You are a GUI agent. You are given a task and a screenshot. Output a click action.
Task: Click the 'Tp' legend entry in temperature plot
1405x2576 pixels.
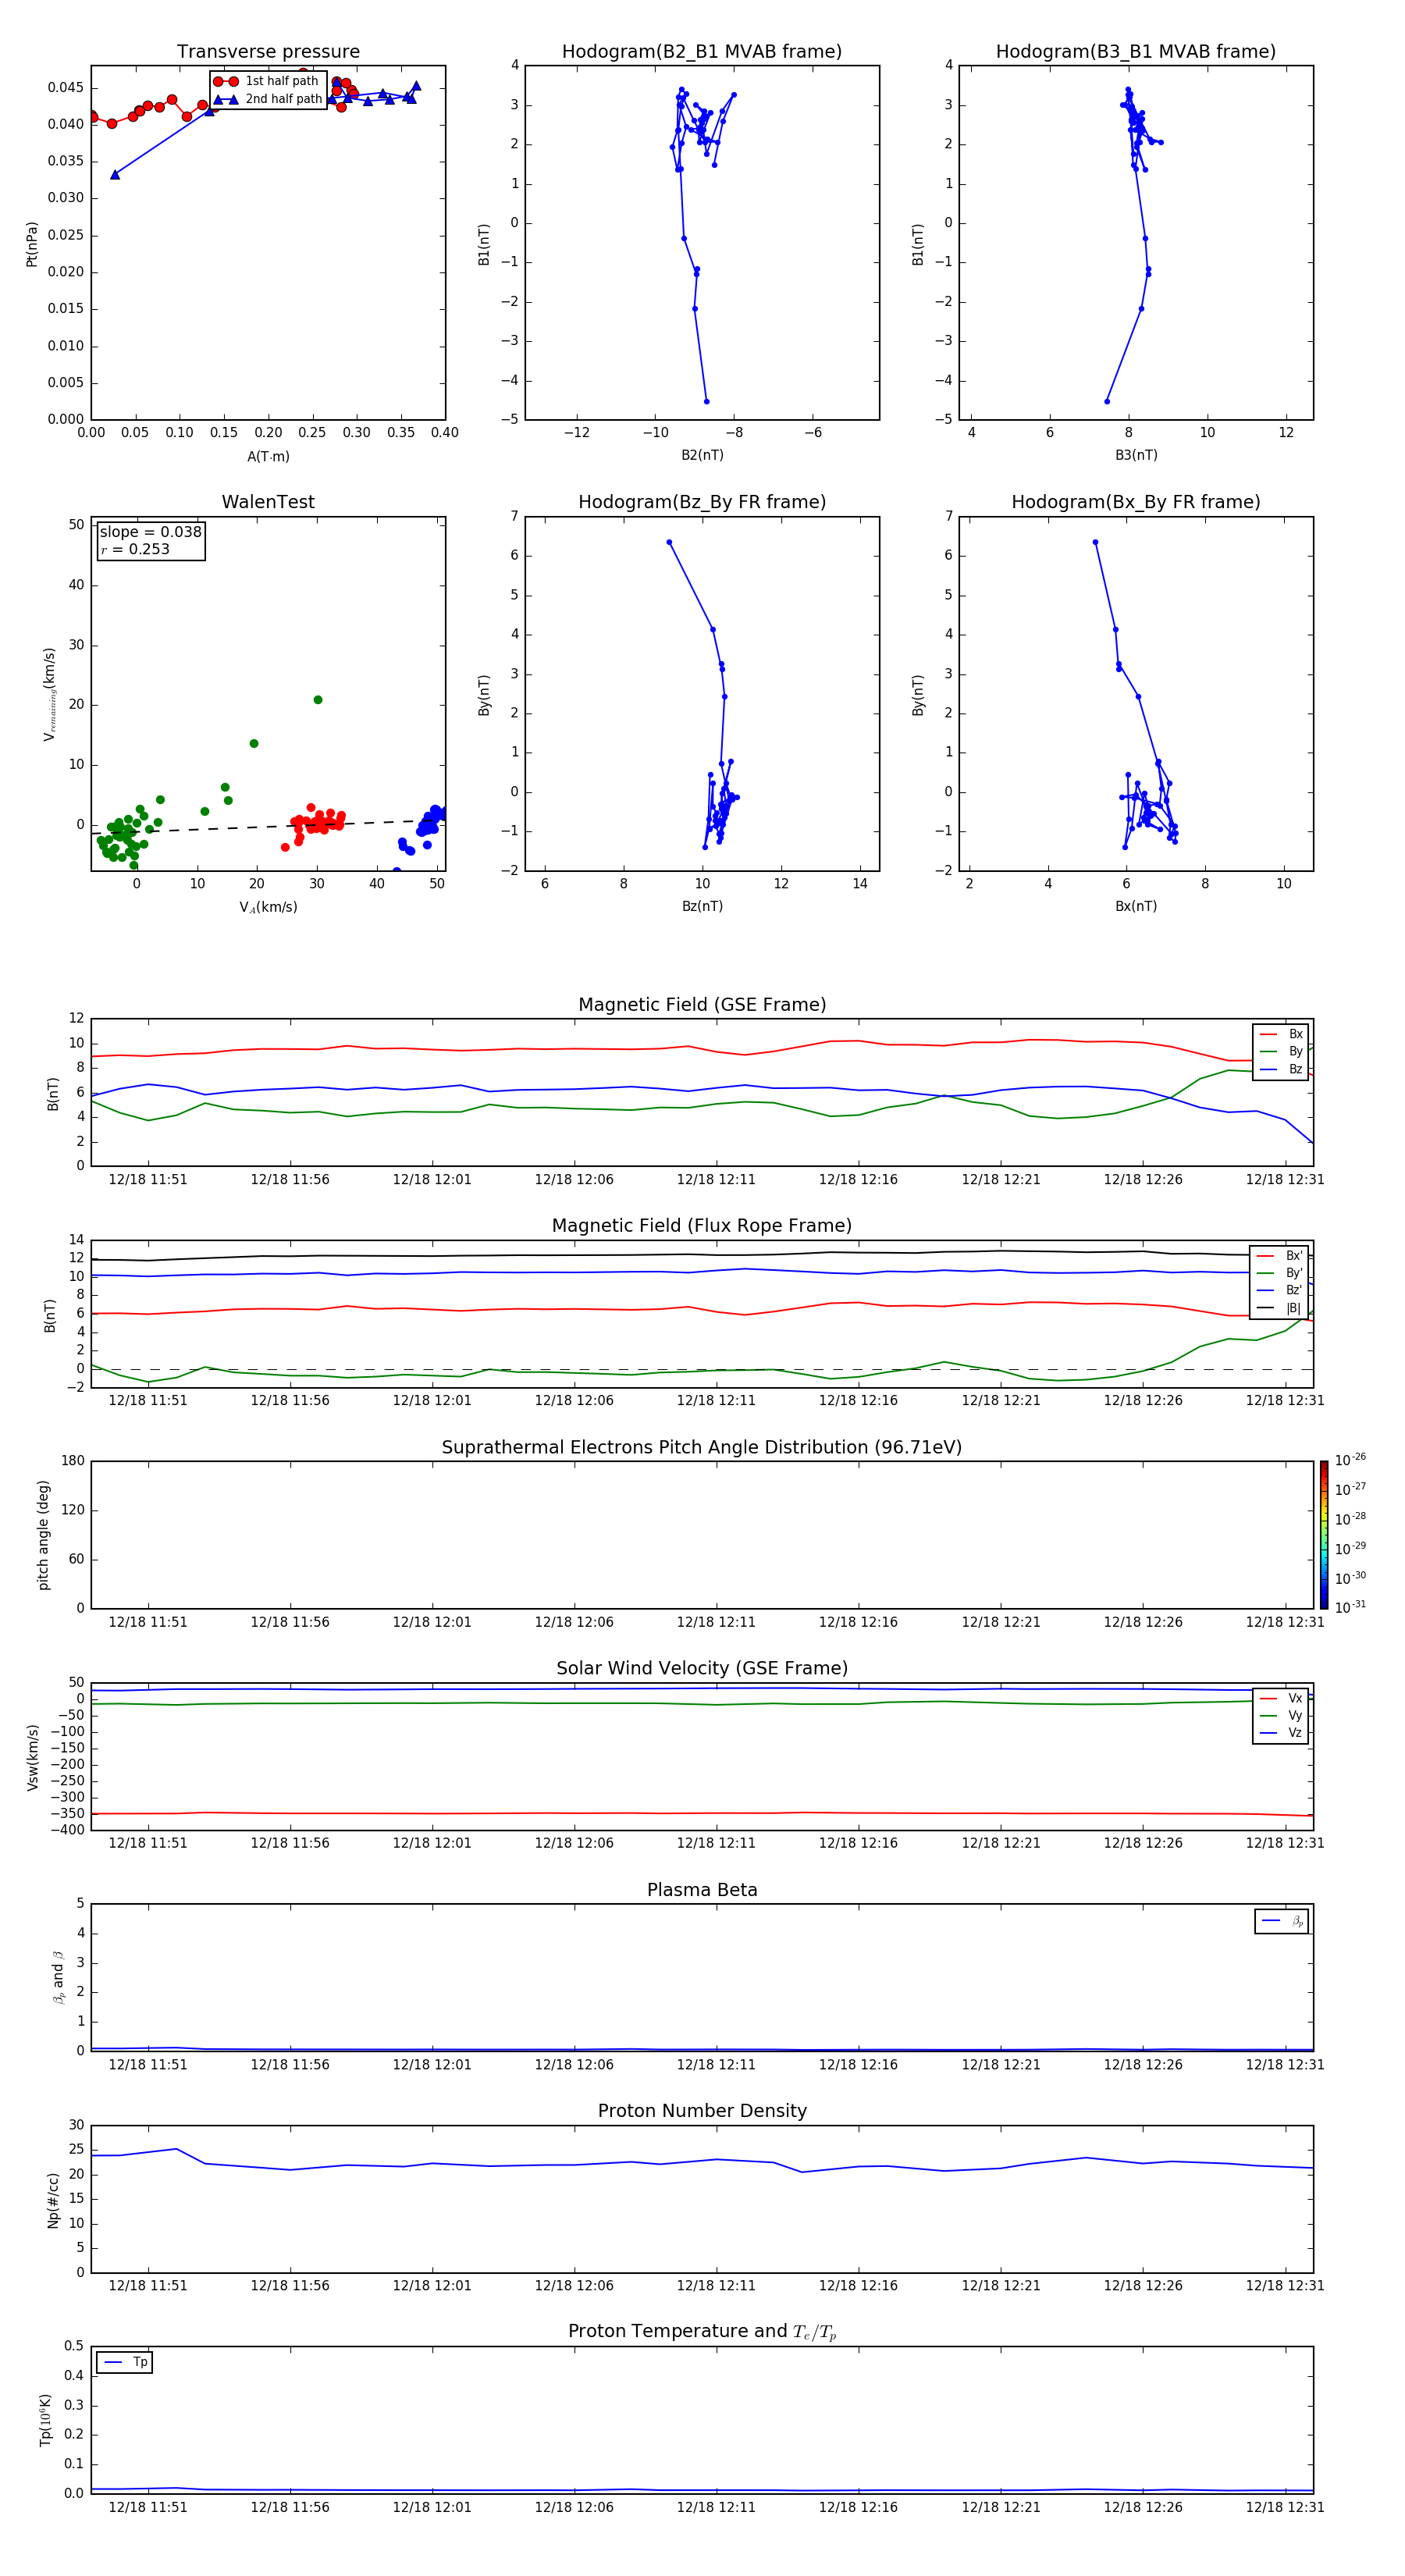click(125, 2362)
